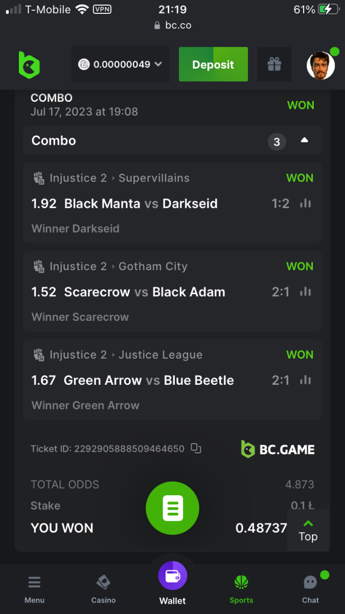Copy the Ticket ID
Image resolution: width=345 pixels, height=614 pixels.
pos(196,449)
